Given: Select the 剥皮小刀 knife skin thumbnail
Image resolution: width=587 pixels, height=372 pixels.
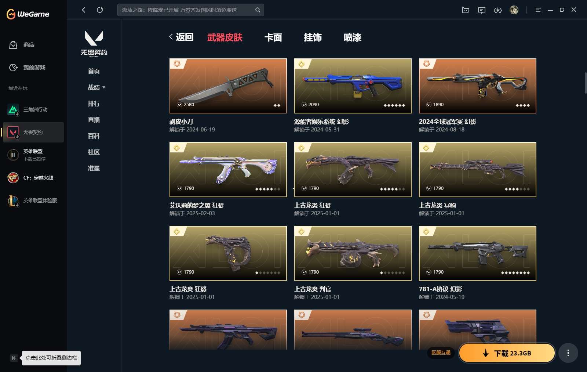Looking at the screenshot, I should (x=228, y=86).
